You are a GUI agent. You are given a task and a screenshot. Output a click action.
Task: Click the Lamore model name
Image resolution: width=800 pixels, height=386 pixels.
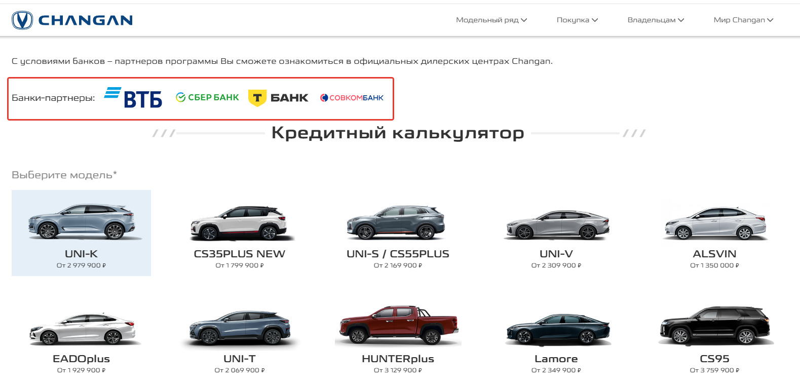click(x=556, y=359)
